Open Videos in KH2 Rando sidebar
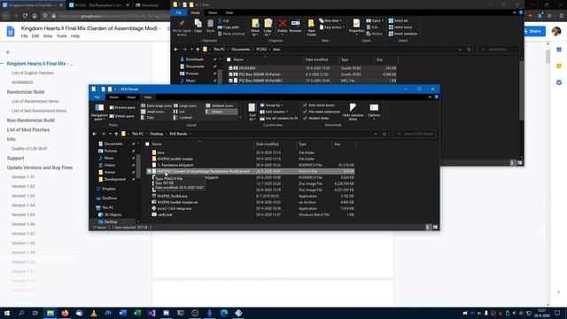 [109, 165]
